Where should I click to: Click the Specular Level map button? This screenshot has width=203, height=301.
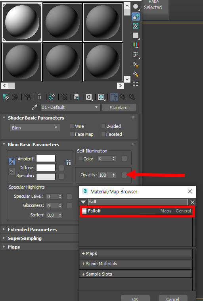(x=69, y=197)
